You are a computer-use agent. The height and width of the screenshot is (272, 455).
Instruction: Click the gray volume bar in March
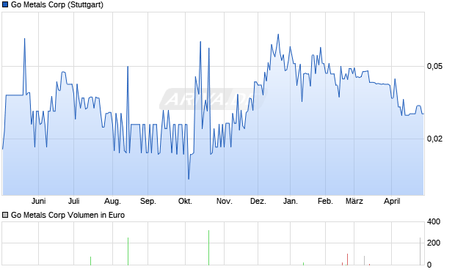coord(364,260)
